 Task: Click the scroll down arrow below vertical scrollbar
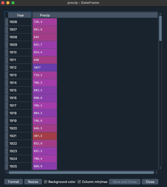pos(160,168)
